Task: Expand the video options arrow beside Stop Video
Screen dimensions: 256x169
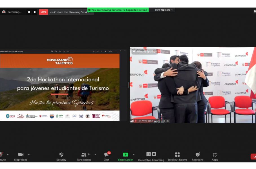Action: 29,154
